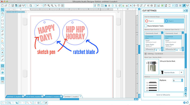Close the Untitled-1.studio3 tab
190x105 pixels.
(x=23, y=96)
